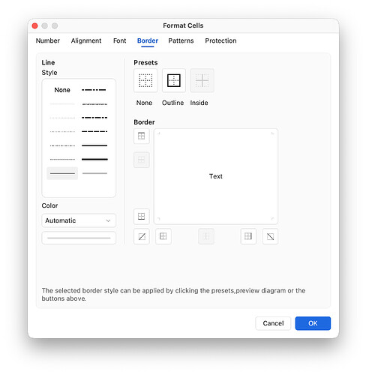Apply the Outline border preset

pos(174,80)
